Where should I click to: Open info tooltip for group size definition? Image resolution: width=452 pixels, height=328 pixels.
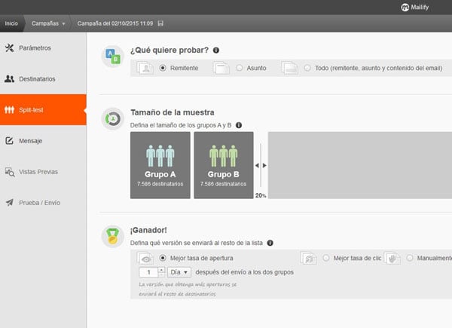239,125
